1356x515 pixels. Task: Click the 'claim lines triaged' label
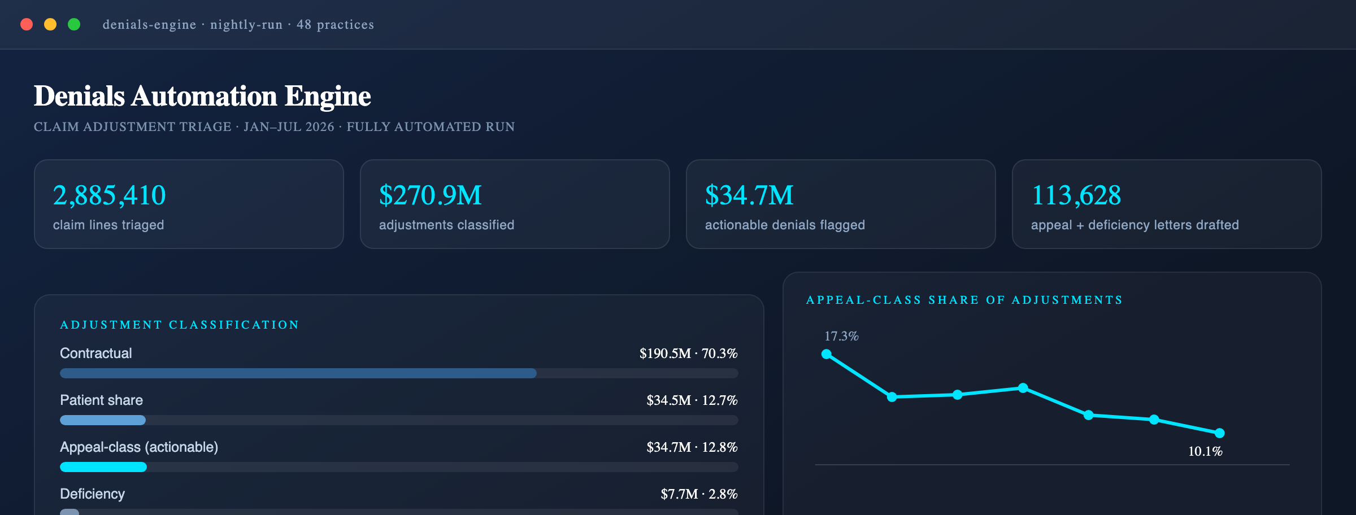[108, 225]
